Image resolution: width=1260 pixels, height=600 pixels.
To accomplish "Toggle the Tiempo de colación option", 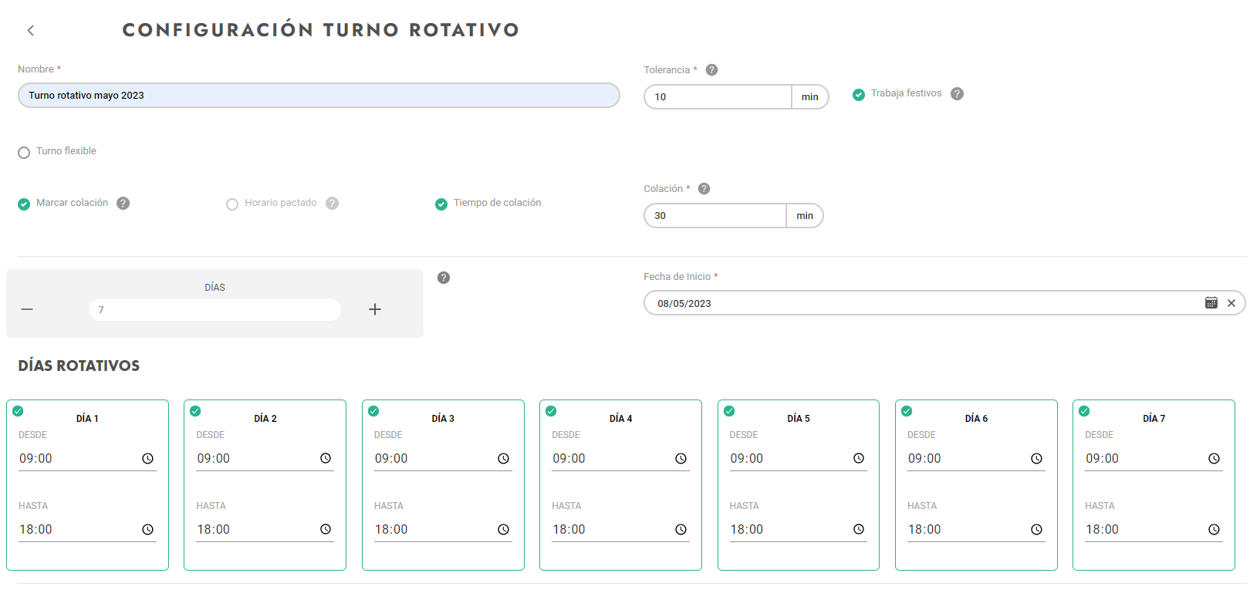I will pyautogui.click(x=441, y=204).
